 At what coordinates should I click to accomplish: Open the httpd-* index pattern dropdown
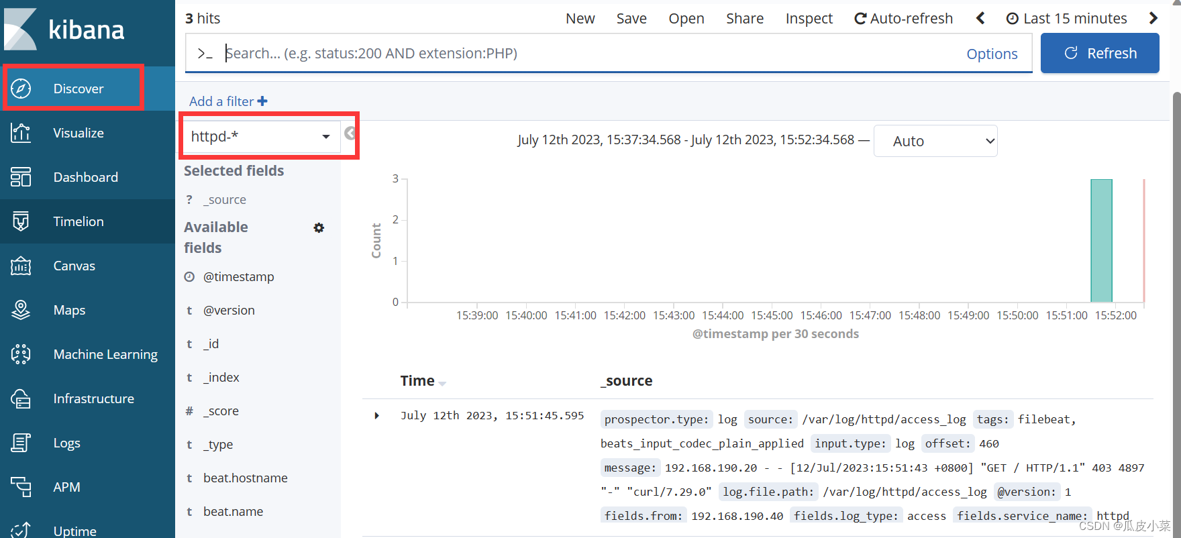[261, 137]
